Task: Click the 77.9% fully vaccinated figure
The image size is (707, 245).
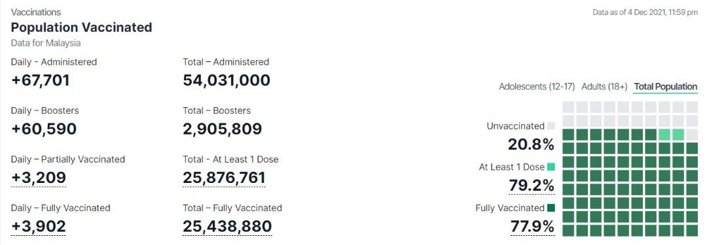Action: coord(532,226)
